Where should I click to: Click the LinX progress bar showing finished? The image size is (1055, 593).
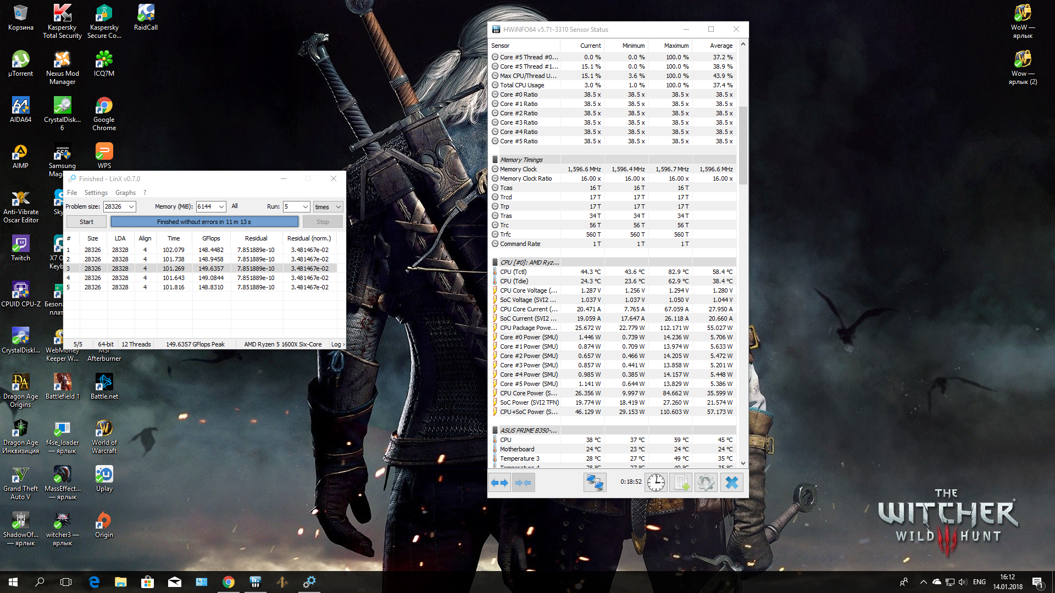click(204, 222)
